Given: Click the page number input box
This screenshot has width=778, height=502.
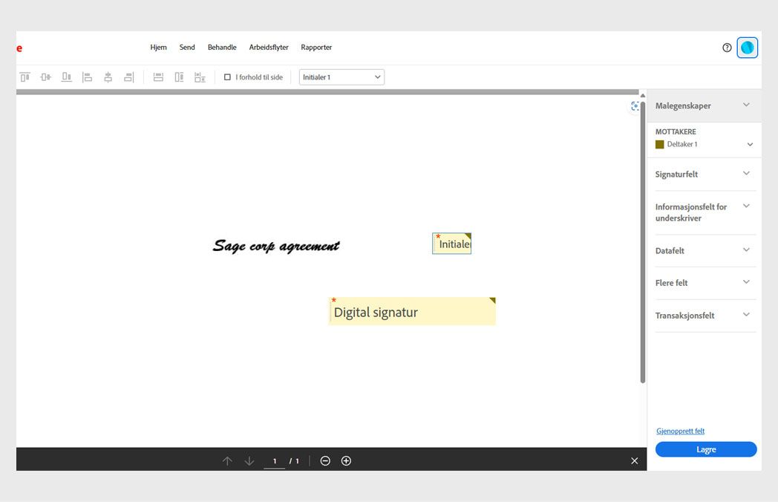Looking at the screenshot, I should (275, 461).
